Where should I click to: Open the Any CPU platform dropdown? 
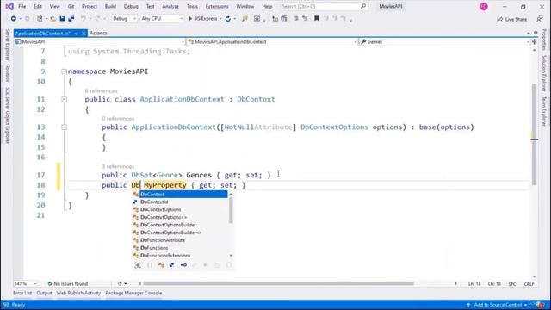click(162, 19)
